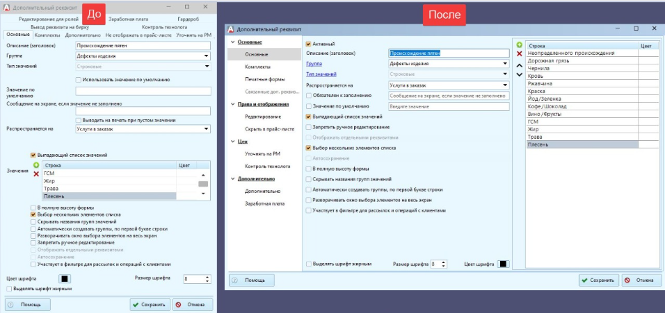
Task: Toggle Выпадающий список значений in After window
Action: [308, 117]
